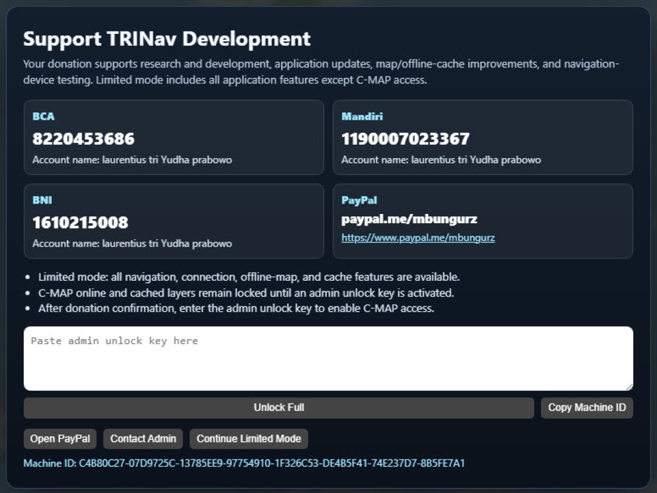The width and height of the screenshot is (657, 493).
Task: Click the donation description paragraph
Action: [x=321, y=72]
